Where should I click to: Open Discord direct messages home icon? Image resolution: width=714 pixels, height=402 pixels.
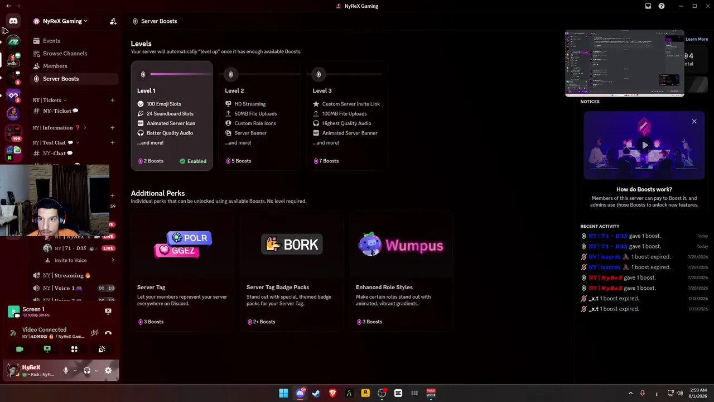click(13, 21)
